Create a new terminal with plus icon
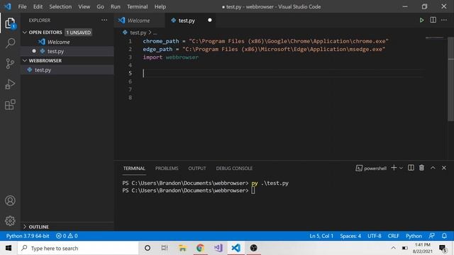The width and height of the screenshot is (454, 255). coord(394,168)
